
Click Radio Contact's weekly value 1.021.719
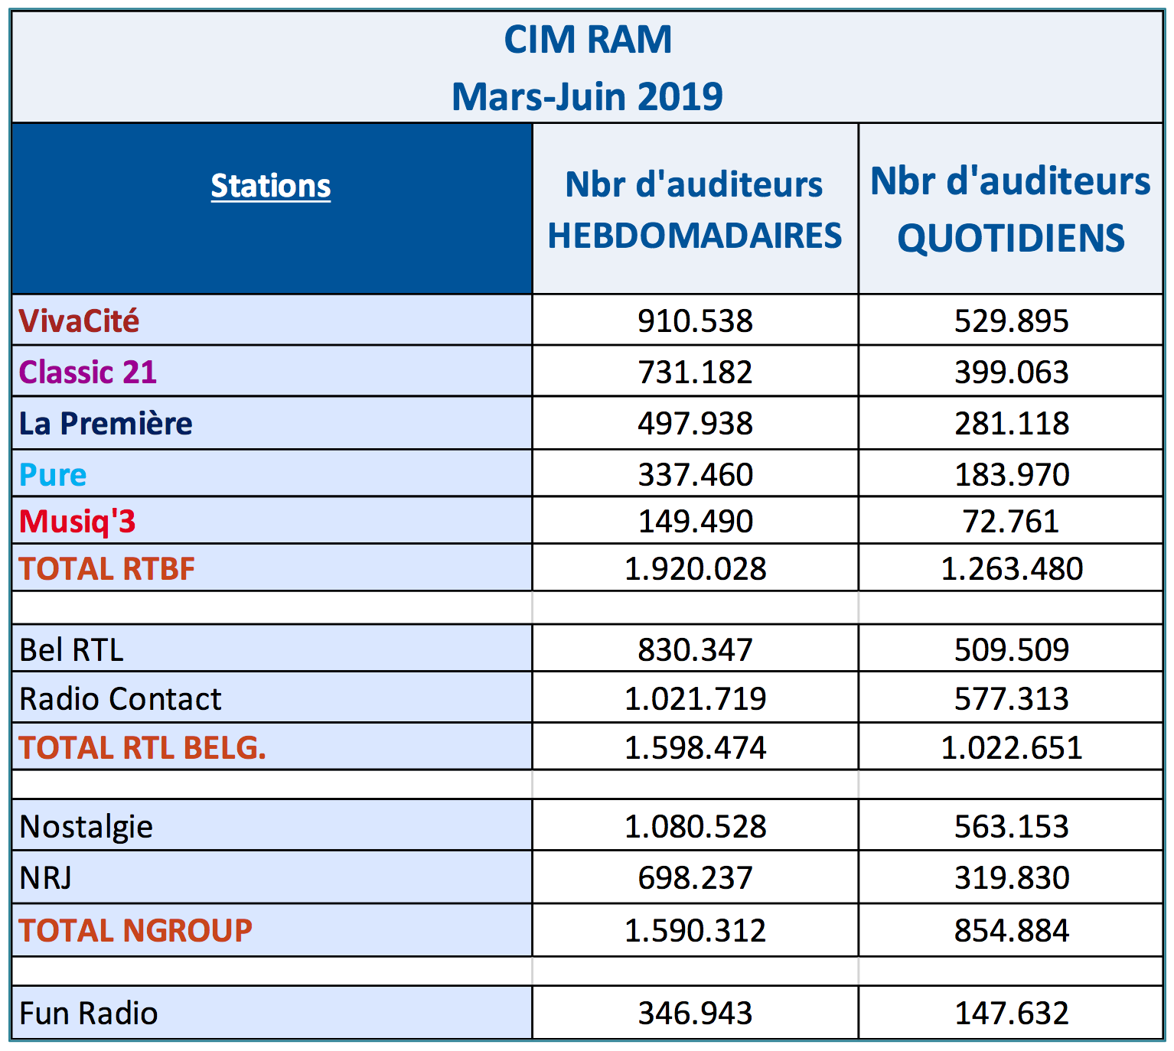[695, 698]
